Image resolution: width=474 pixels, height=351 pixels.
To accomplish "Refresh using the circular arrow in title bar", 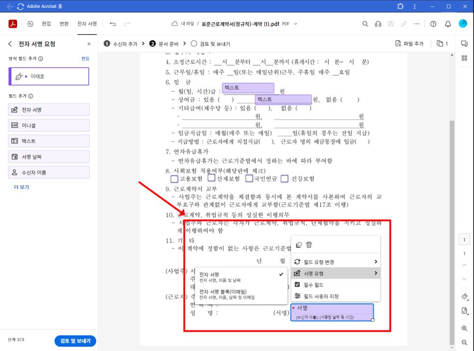I will pos(21,6).
